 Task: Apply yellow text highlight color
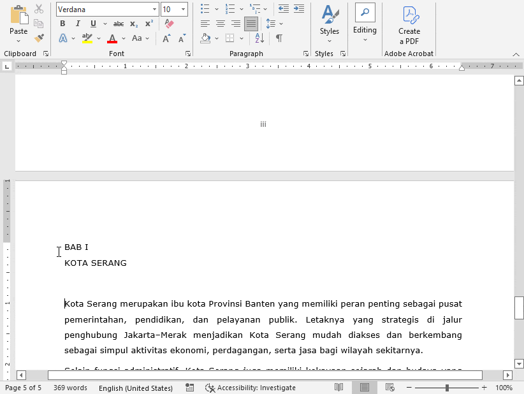[x=86, y=38]
